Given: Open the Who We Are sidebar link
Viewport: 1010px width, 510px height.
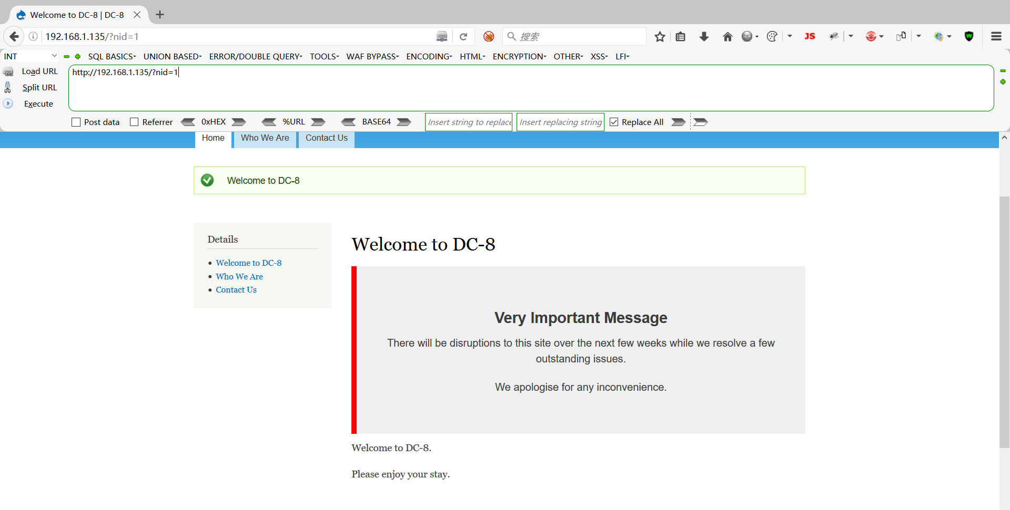Looking at the screenshot, I should click(239, 276).
